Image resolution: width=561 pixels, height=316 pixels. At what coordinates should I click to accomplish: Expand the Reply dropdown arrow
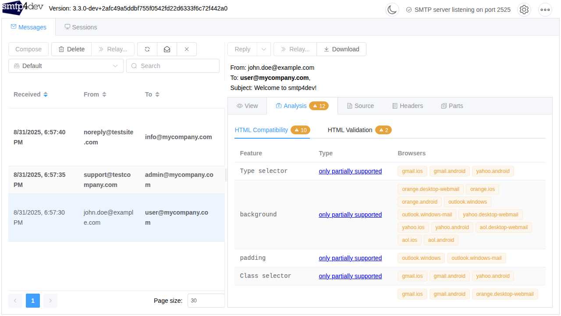[x=264, y=49]
